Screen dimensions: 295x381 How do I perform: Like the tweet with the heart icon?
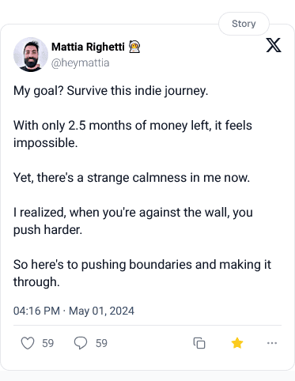tap(28, 343)
